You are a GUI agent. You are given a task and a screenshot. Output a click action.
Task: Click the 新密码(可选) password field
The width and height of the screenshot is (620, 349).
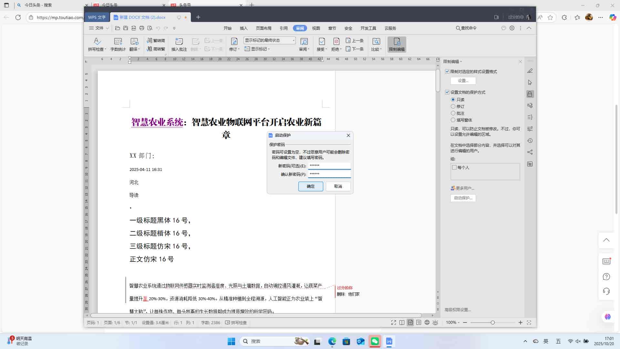click(329, 166)
